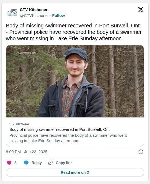This screenshot has width=150, height=184.
Task: Click the Copy link text
Action: (64, 163)
